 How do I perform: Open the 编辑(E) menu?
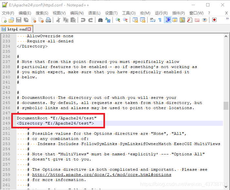(x=25, y=13)
